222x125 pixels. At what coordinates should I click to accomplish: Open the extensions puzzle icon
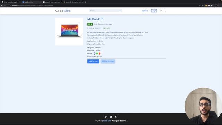coord(212,6)
